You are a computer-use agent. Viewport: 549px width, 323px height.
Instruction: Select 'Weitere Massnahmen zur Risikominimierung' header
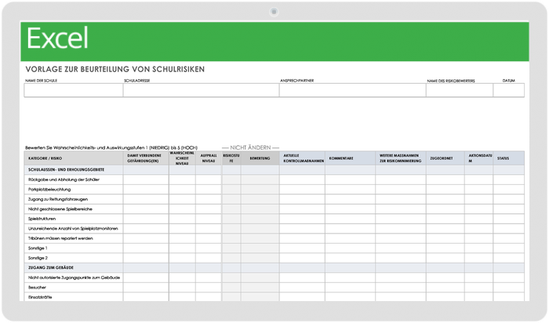[401, 158]
